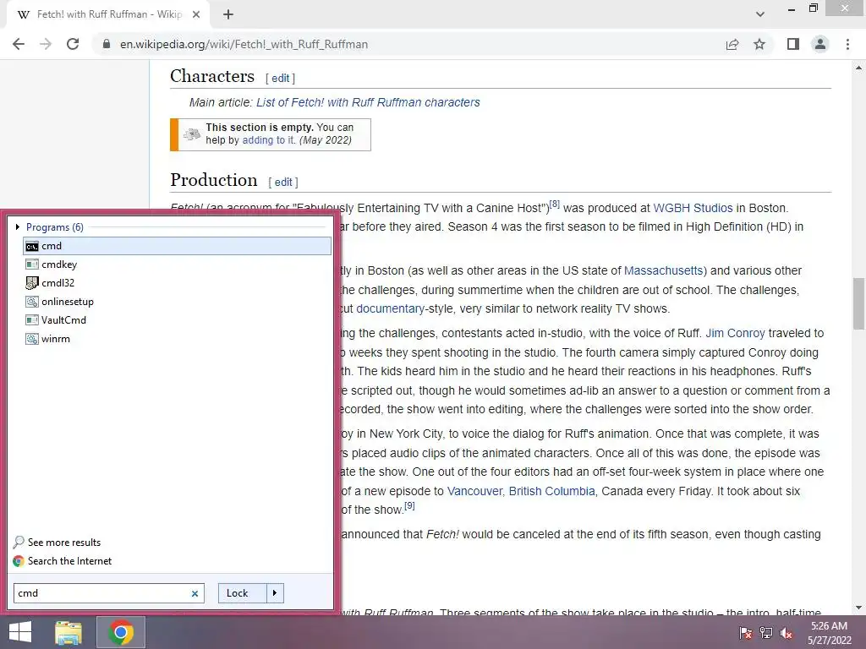Expand the arrow next to Lock
866x649 pixels.
tap(275, 593)
